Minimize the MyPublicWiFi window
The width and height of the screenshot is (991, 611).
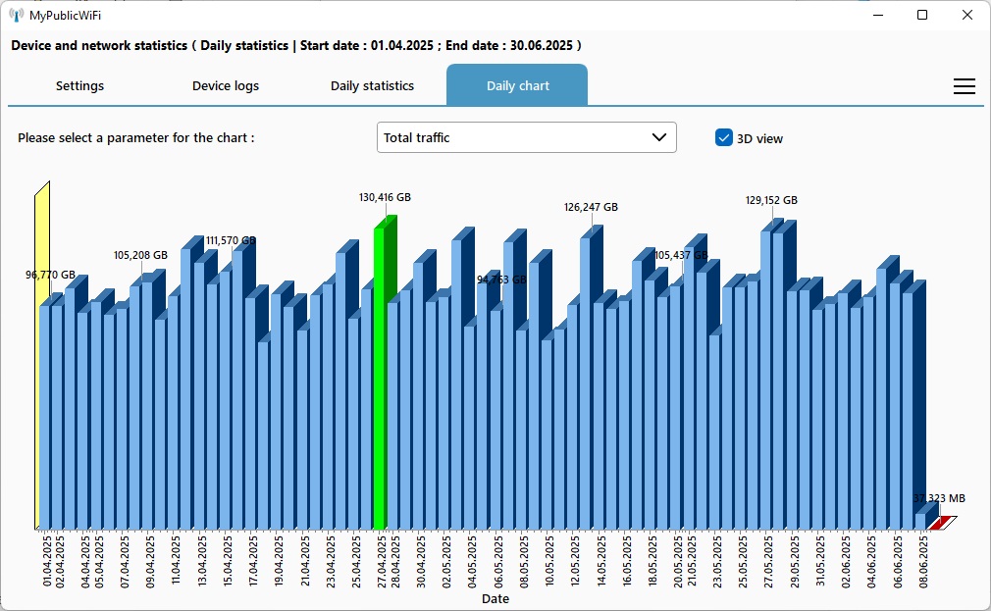[x=877, y=15]
